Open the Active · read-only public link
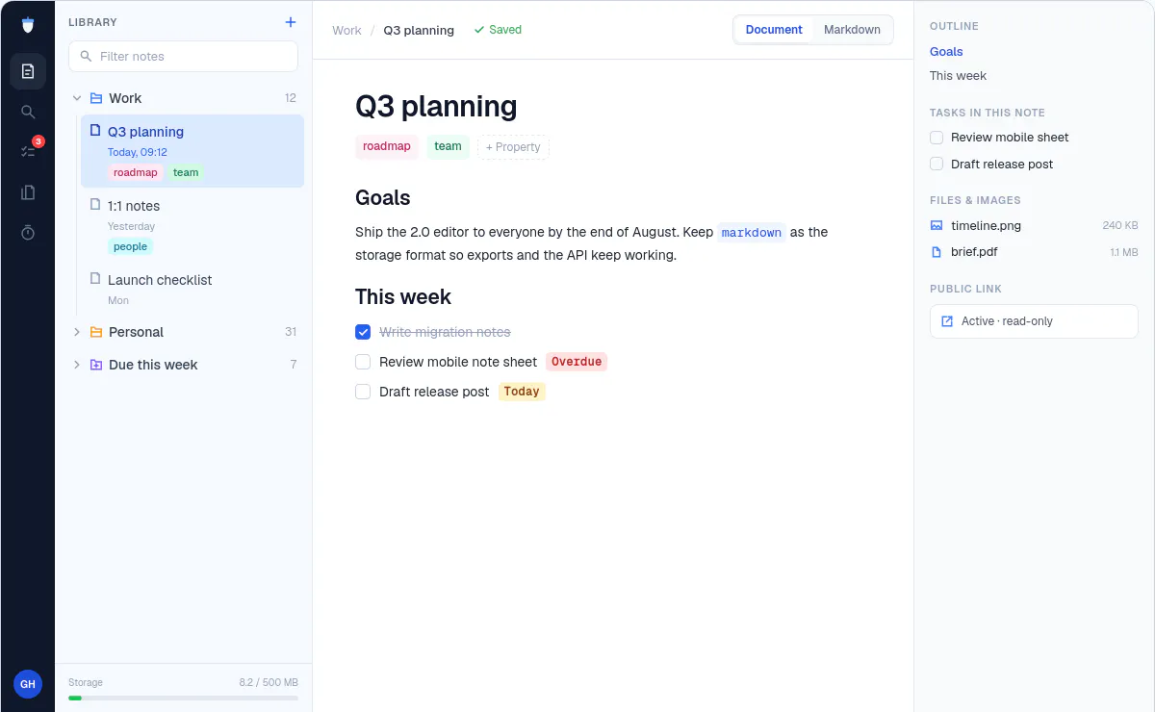 1034,321
